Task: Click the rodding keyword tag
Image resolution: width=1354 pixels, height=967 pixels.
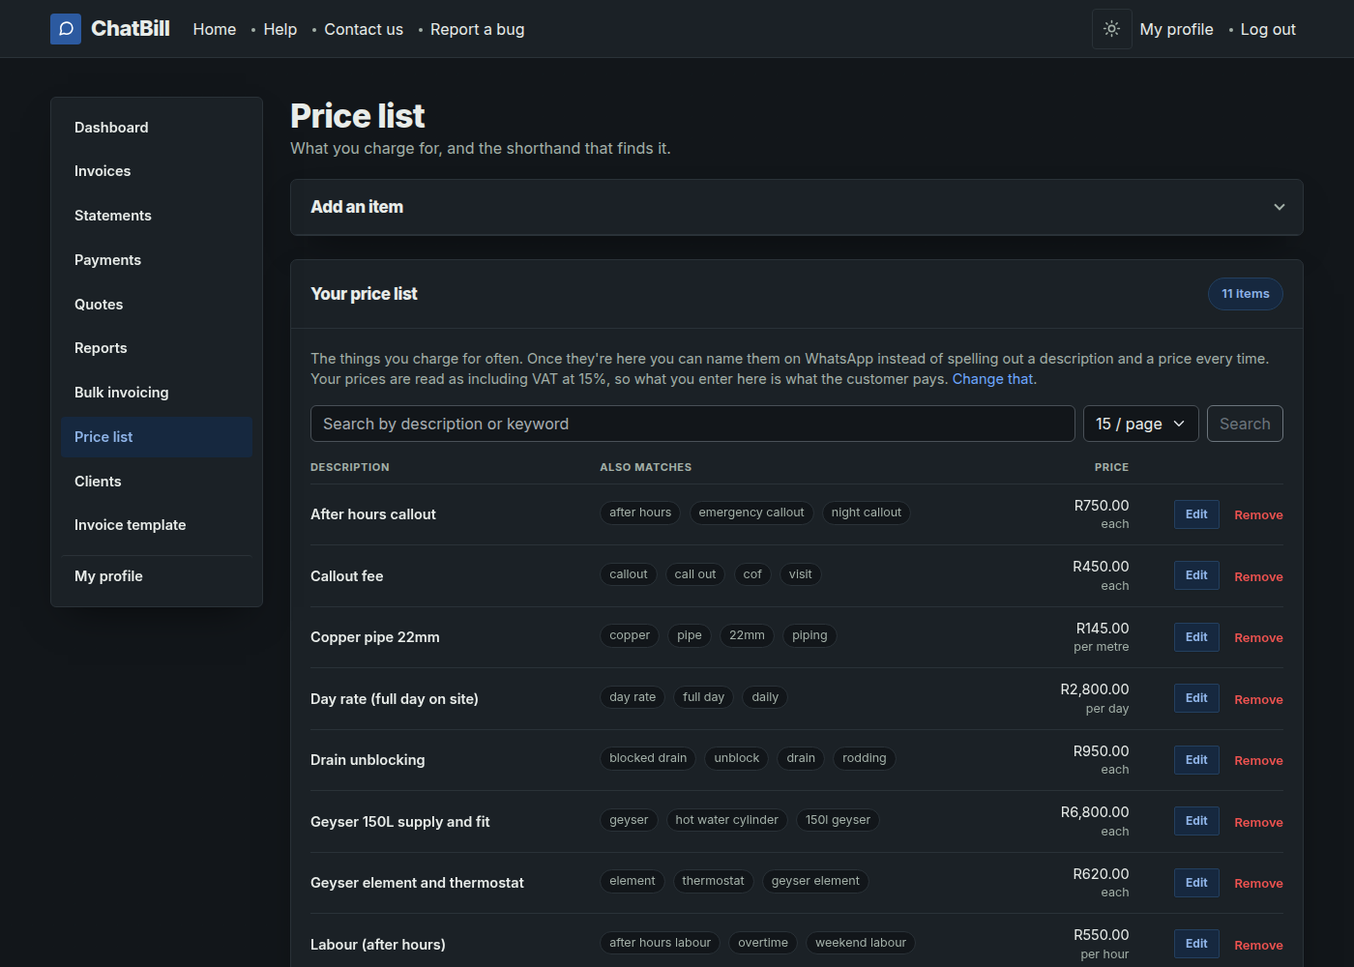Action: click(864, 758)
